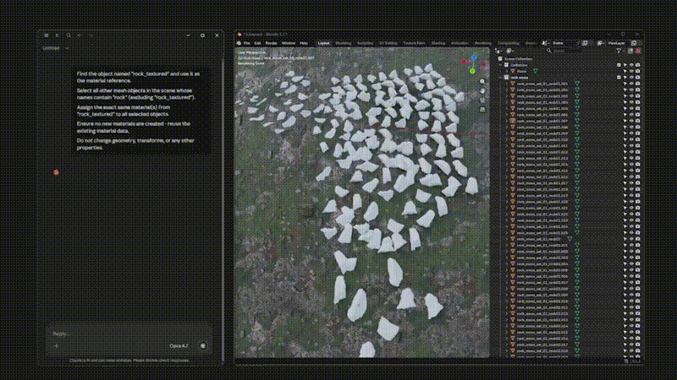
Task: Click the outliner search field
Action: tap(564, 51)
